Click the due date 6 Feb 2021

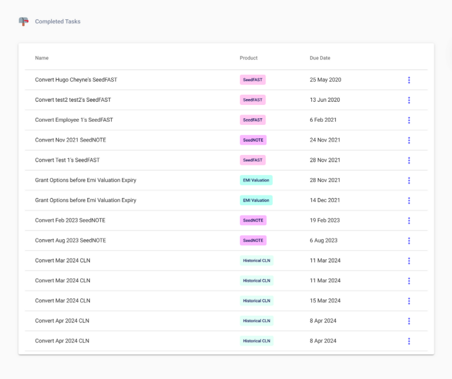click(x=323, y=120)
